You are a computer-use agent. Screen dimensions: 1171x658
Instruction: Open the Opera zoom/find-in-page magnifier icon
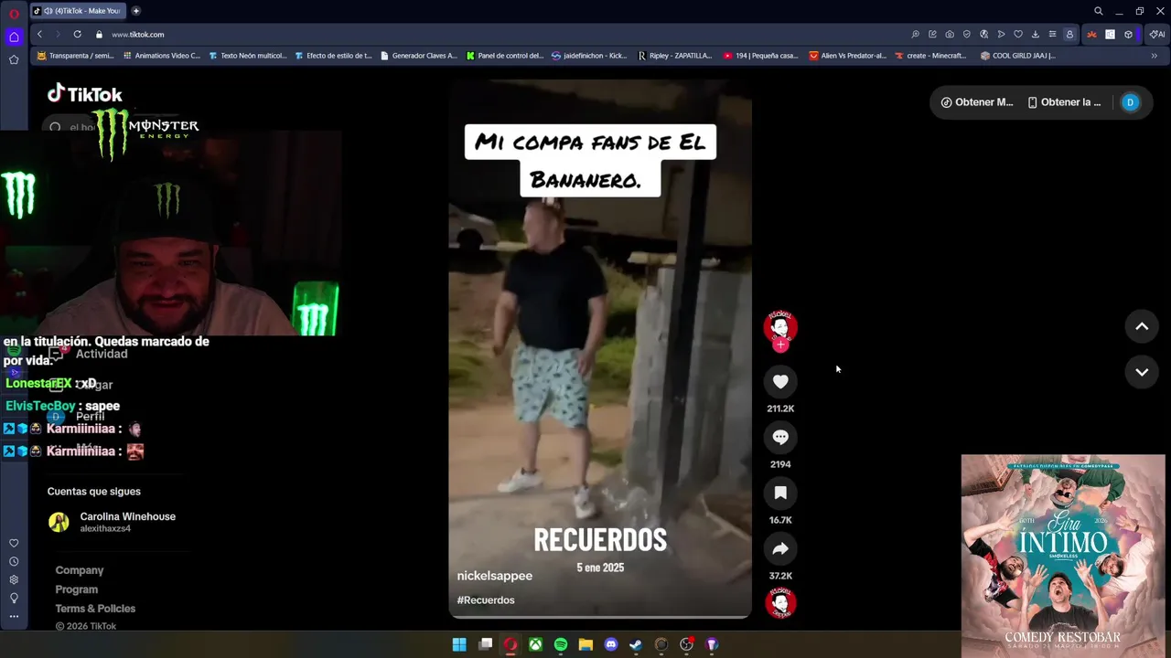coord(915,34)
